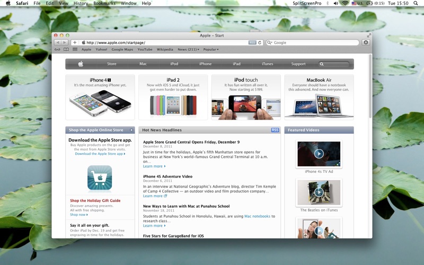The image size is (424, 265).
Task: Click the magnifier icon in the Apple site search
Action: tap(322, 64)
